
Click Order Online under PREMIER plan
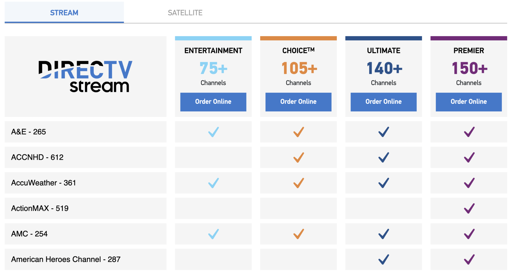point(468,102)
